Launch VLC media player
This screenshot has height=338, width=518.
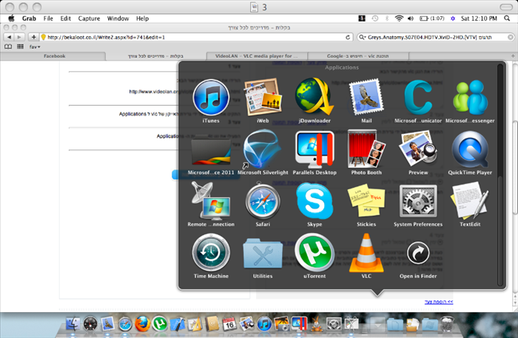pos(366,252)
